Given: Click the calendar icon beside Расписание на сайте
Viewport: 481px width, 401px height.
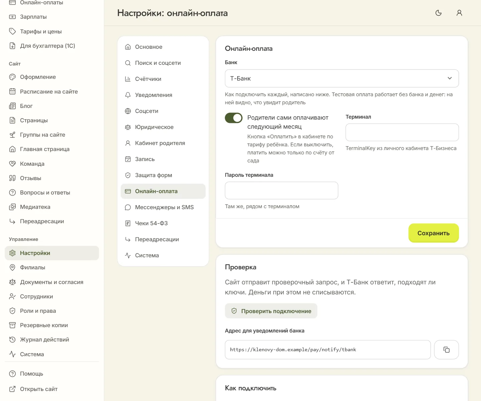Looking at the screenshot, I should 12,91.
